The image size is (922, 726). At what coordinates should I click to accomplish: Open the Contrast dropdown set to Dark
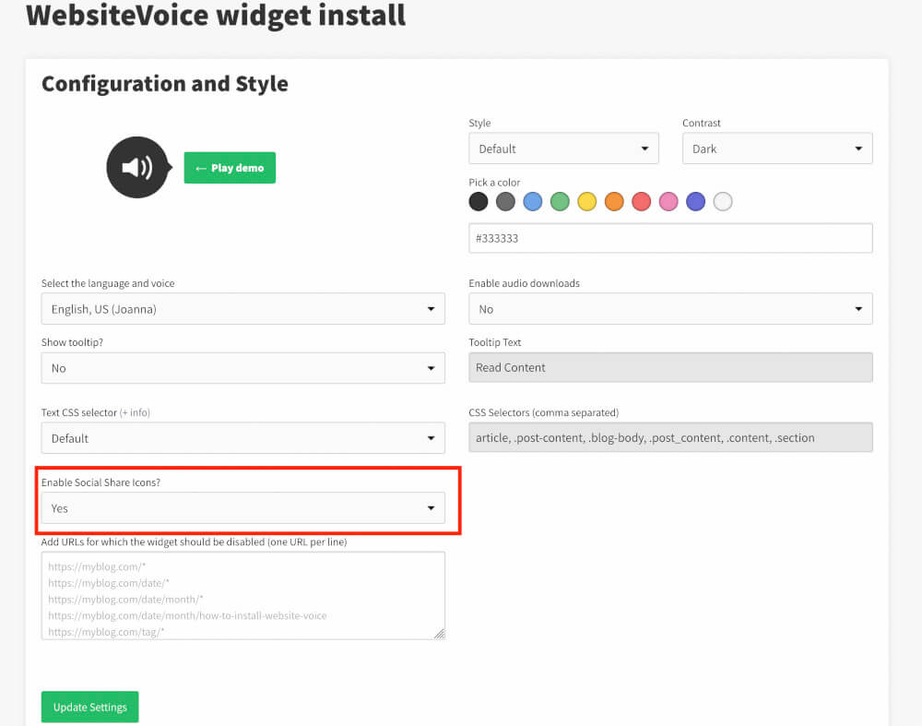pos(776,149)
